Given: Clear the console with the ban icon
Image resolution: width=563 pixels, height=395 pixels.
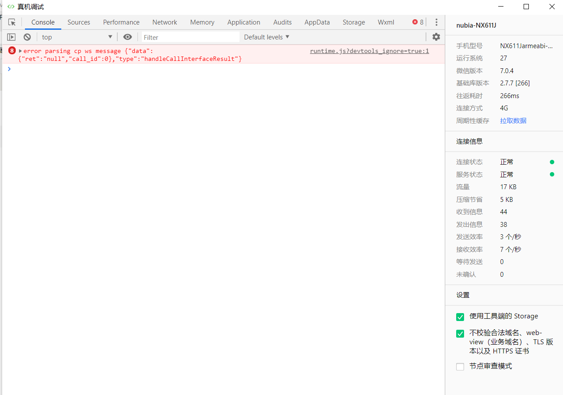Looking at the screenshot, I should [x=27, y=37].
